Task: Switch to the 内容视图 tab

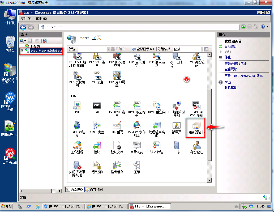Action: tap(94, 190)
